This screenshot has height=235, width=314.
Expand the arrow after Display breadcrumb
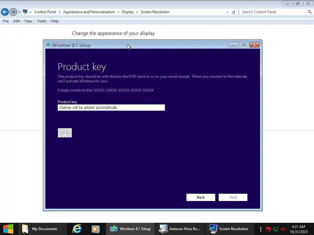tap(137, 12)
